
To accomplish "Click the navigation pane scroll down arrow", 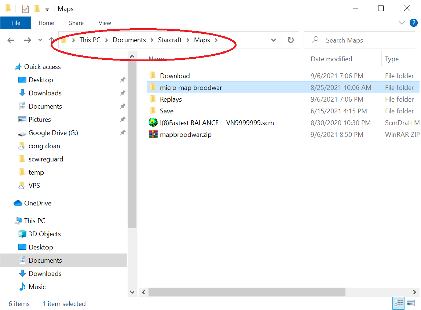I will tap(132, 292).
